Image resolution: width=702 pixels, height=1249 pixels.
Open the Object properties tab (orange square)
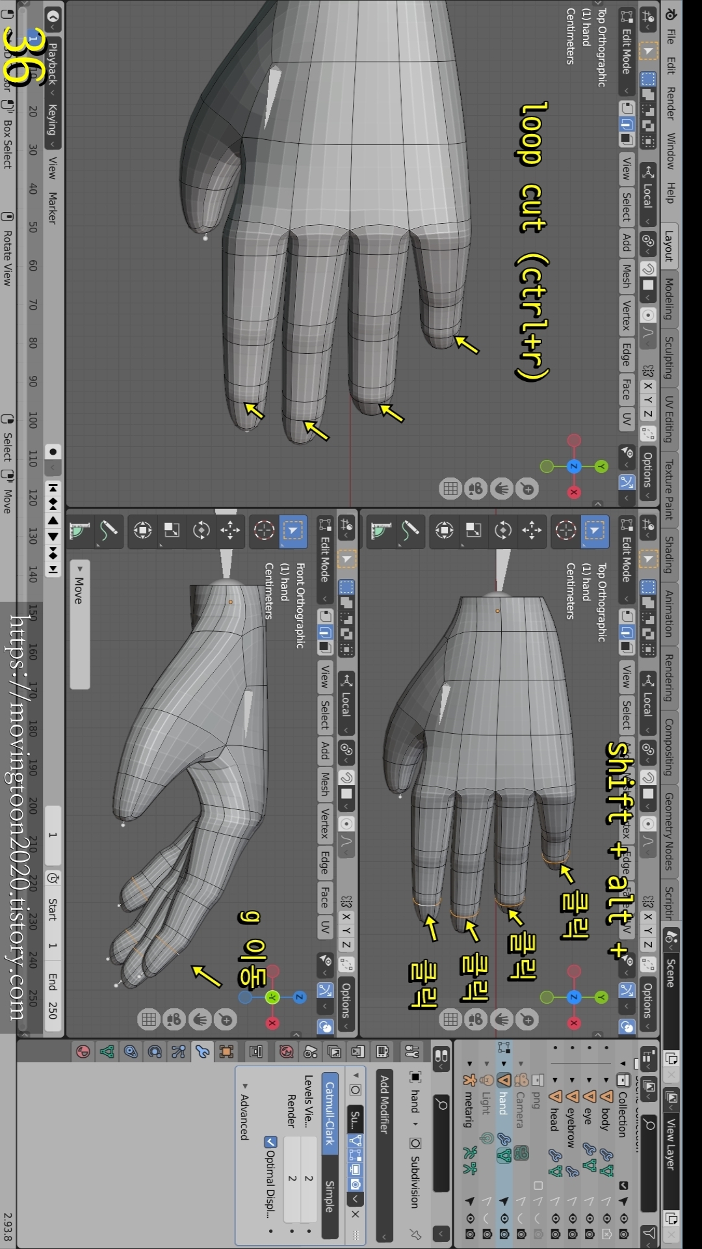[227, 1052]
